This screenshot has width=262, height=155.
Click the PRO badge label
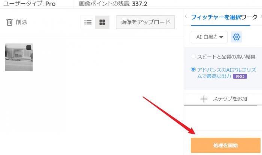240,76
